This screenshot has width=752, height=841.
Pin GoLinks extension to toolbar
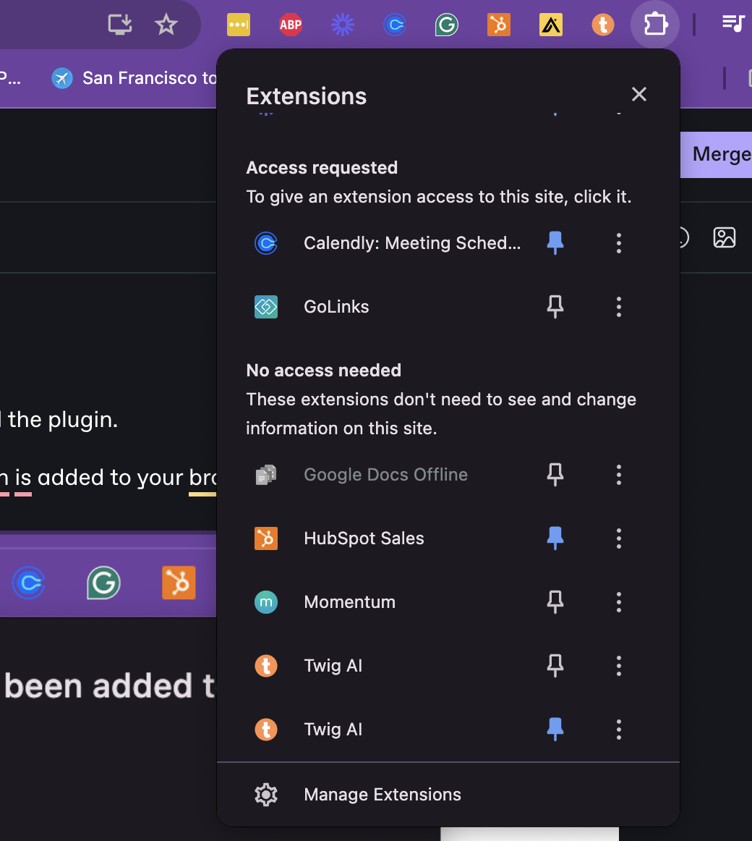tap(555, 307)
